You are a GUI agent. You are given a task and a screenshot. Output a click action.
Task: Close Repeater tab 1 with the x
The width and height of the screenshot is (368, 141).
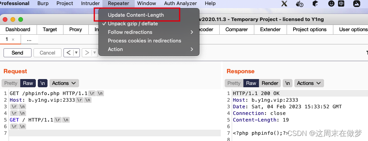tap(13, 40)
